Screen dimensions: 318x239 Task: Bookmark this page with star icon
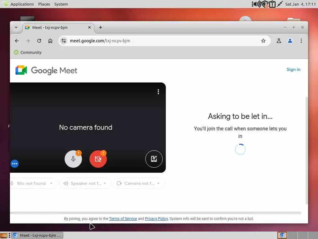pos(263,41)
